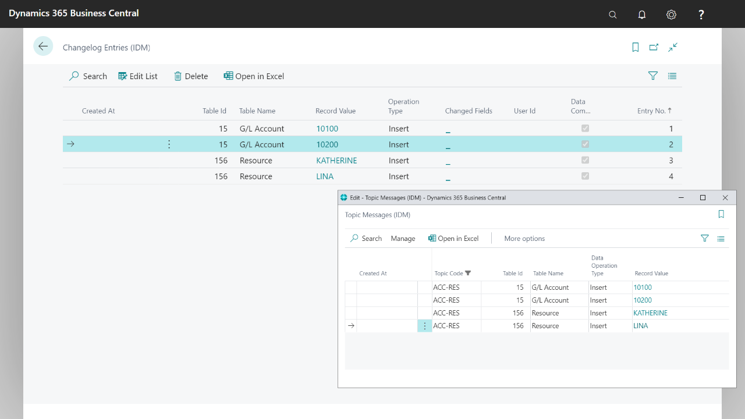745x419 pixels.
Task: Click the Record Value header in Topic Messages
Action: click(651, 274)
